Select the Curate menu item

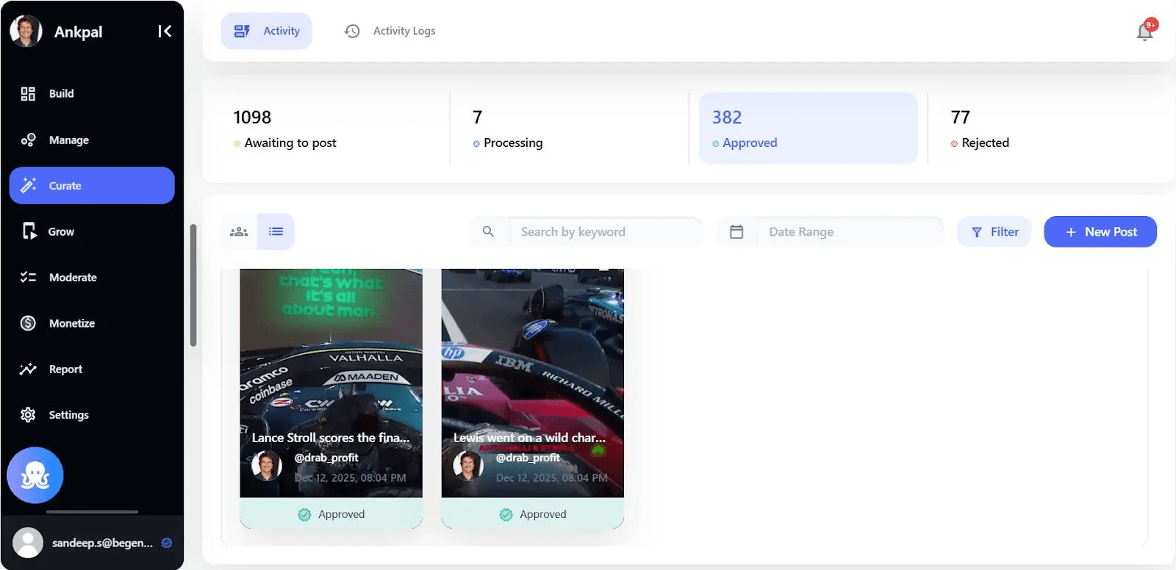pos(92,186)
